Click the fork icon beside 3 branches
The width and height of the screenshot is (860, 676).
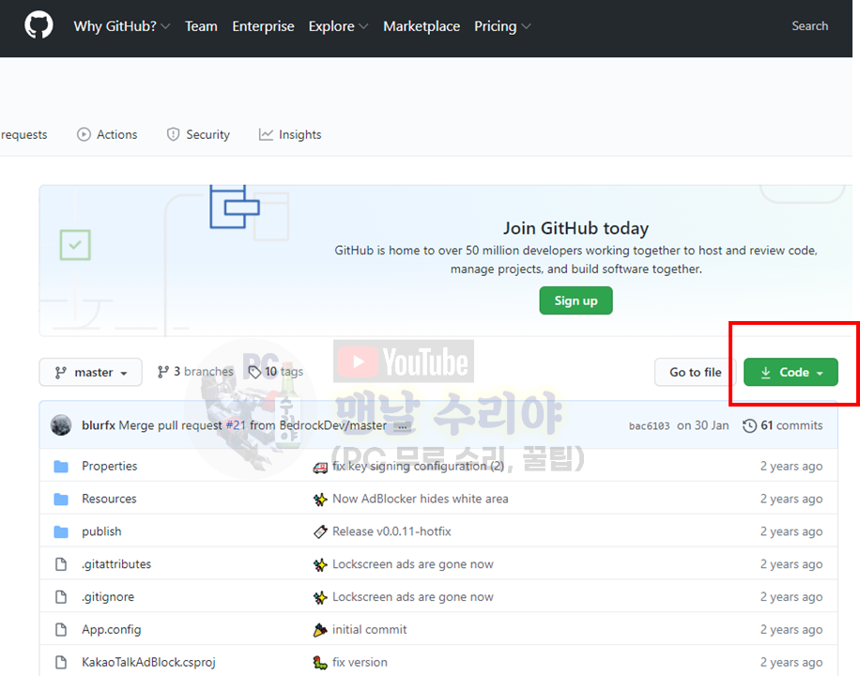(163, 372)
